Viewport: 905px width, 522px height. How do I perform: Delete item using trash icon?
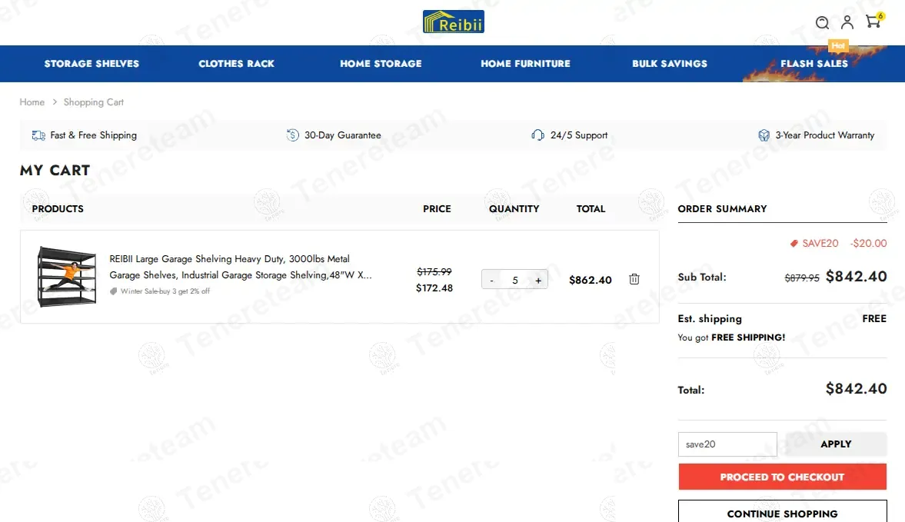634,279
